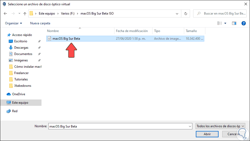Viewport: 250px width, 141px height.
Task: Expand the Organizar dropdown menu
Action: pos(13,23)
